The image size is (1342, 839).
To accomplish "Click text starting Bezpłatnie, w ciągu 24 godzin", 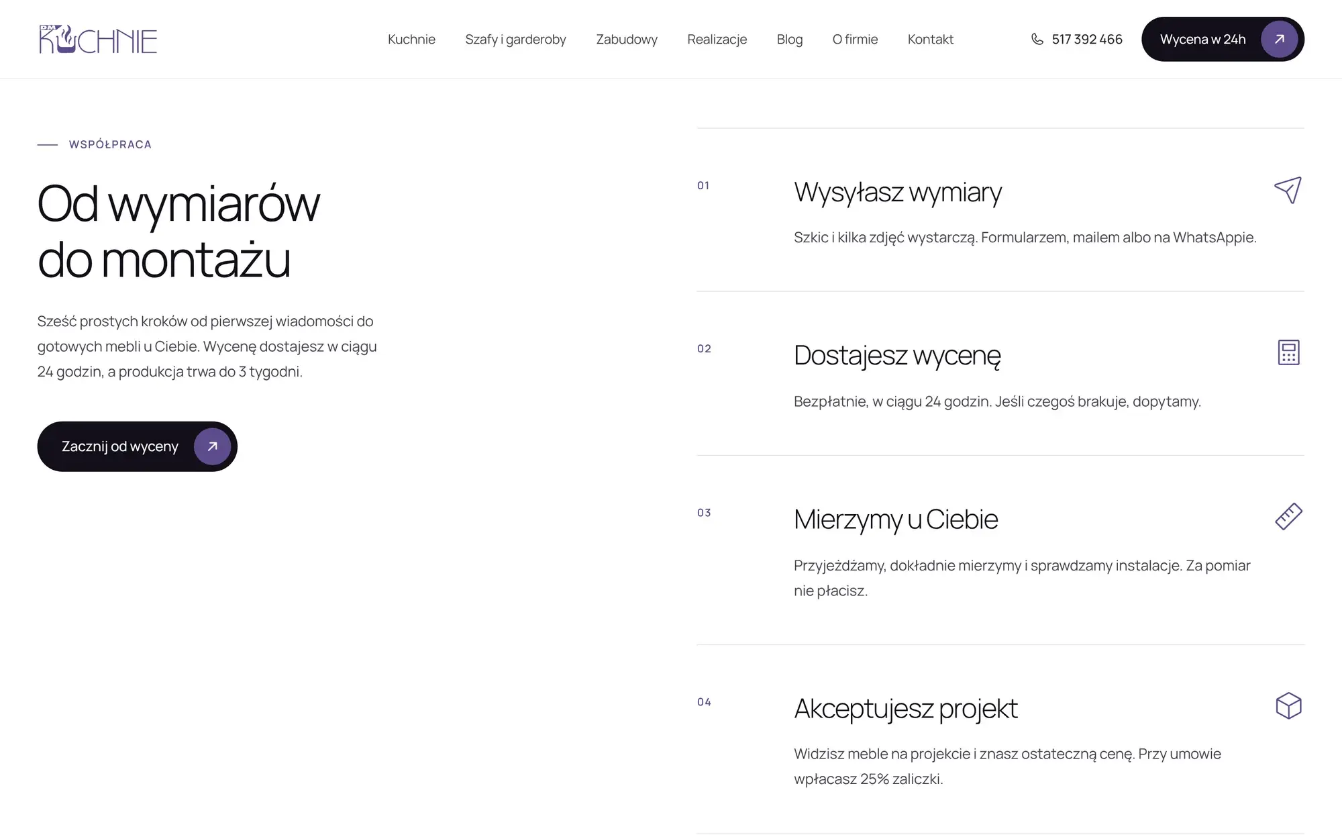I will pyautogui.click(x=997, y=401).
